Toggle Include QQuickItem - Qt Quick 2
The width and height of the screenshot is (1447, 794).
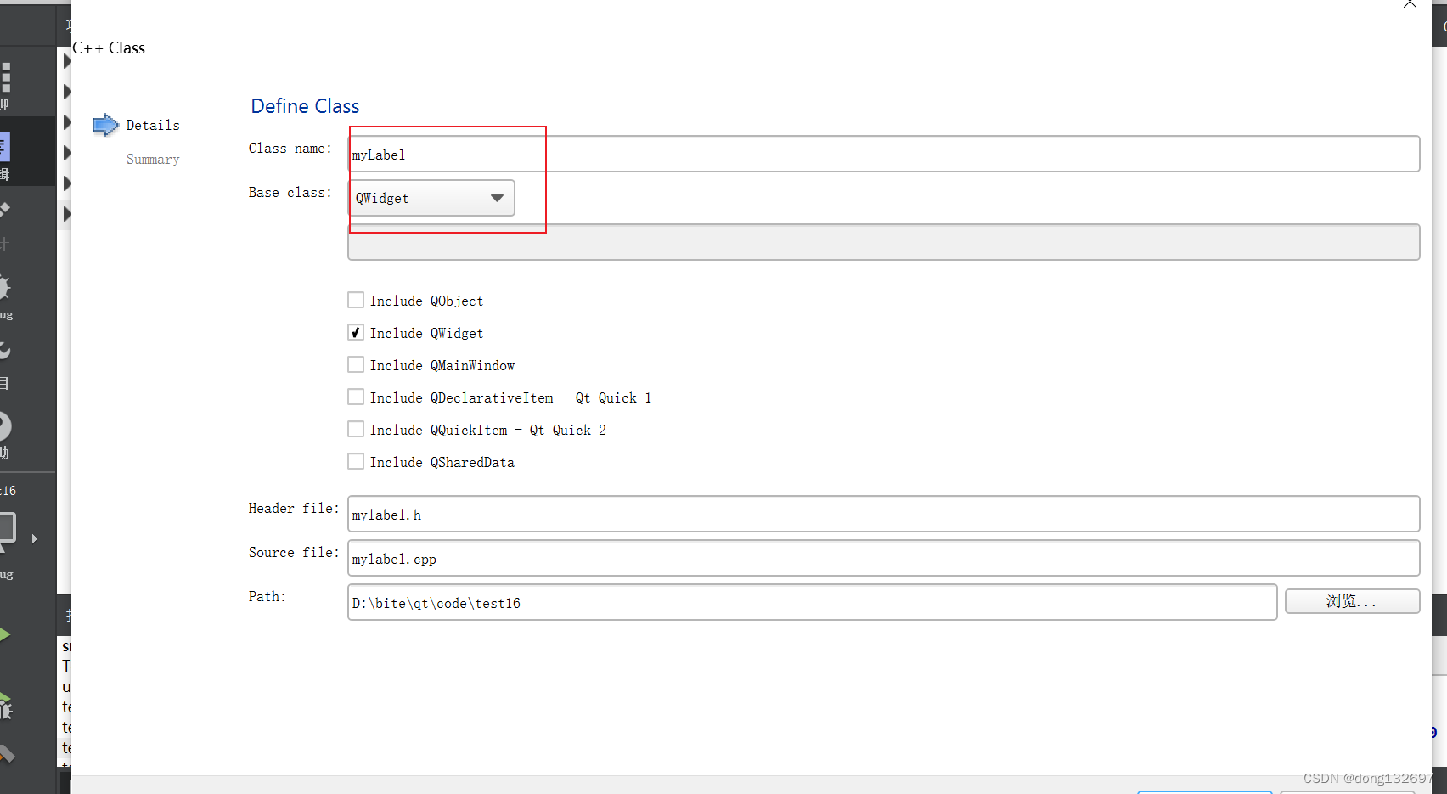coord(356,429)
